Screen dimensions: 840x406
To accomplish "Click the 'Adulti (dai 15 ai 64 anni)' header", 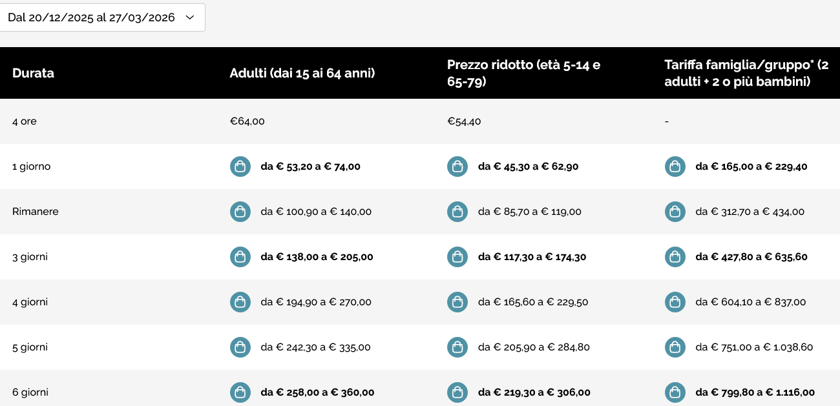I will click(x=302, y=73).
